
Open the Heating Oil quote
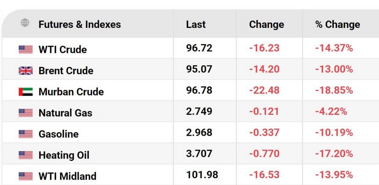coord(64,155)
